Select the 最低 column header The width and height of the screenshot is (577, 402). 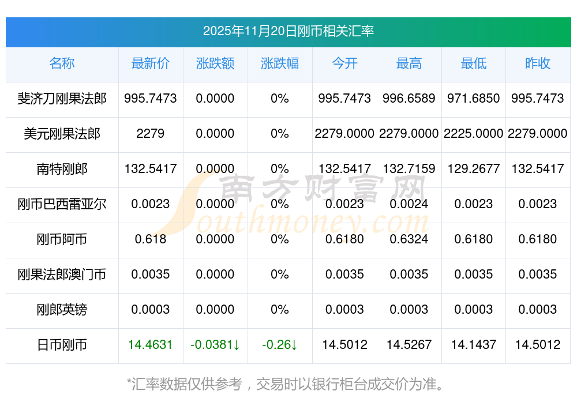[474, 63]
